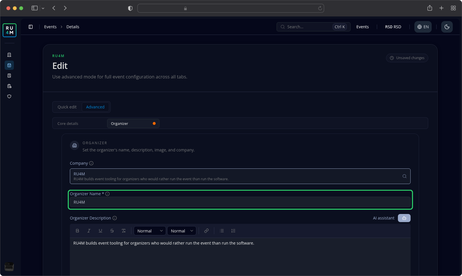Open a new Safari tab
The image size is (462, 276).
pos(441,8)
